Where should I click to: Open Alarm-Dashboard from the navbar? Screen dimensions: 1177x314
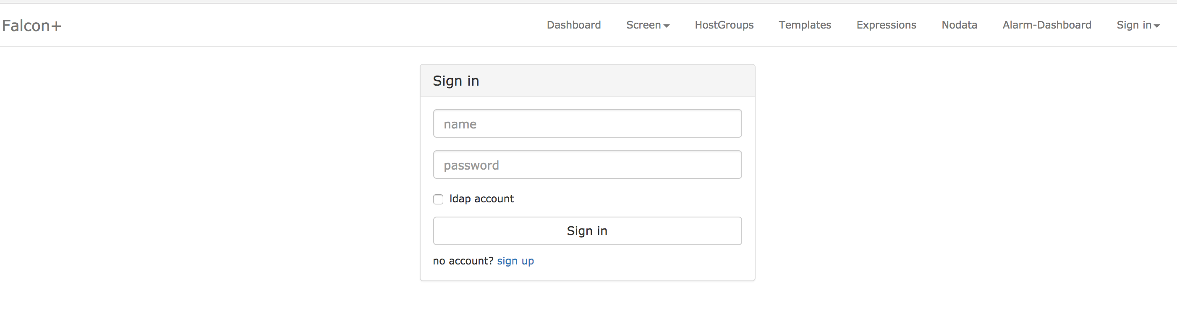[1046, 25]
